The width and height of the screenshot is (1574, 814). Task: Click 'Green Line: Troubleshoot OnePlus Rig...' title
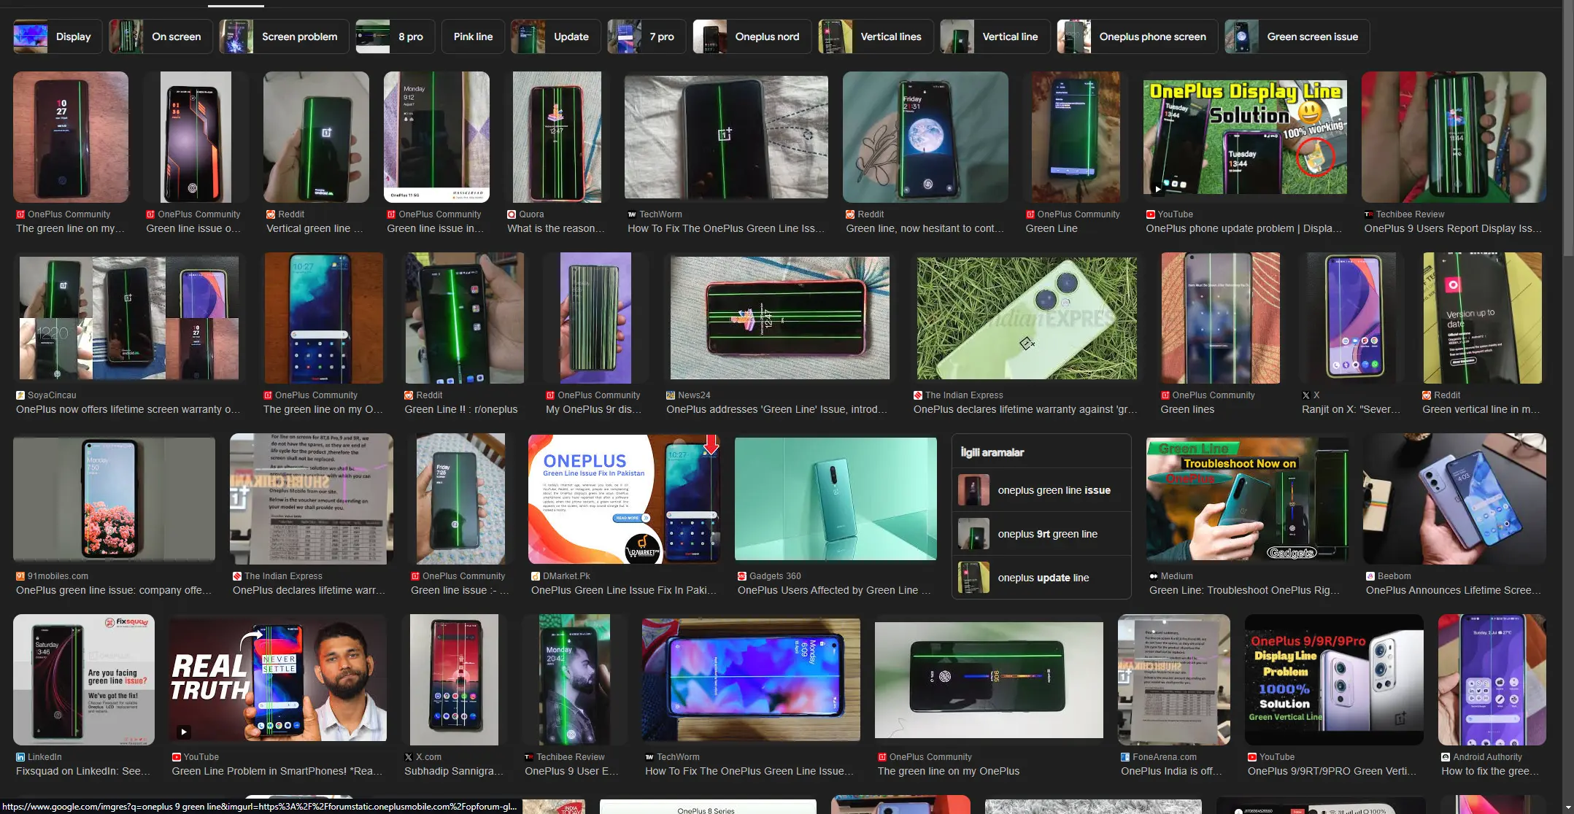coord(1244,590)
